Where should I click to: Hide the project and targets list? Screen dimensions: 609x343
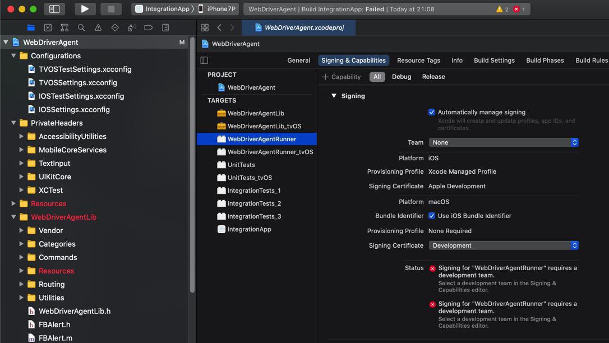click(204, 60)
